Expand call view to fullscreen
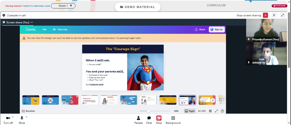This screenshot has width=291, height=125. (x=283, y=15)
